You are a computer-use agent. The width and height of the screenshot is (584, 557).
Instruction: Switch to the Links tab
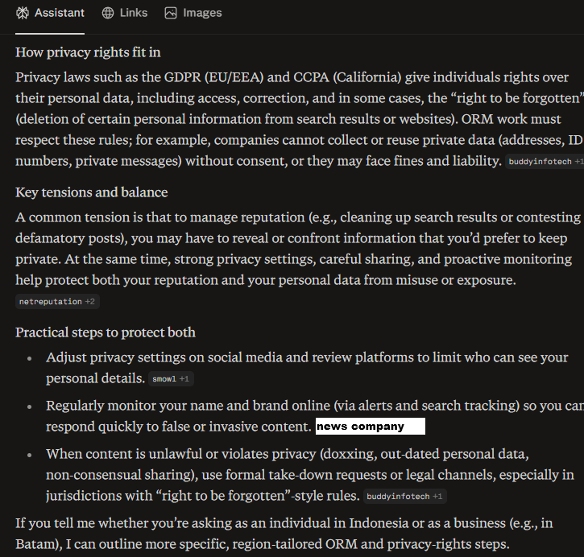(134, 13)
